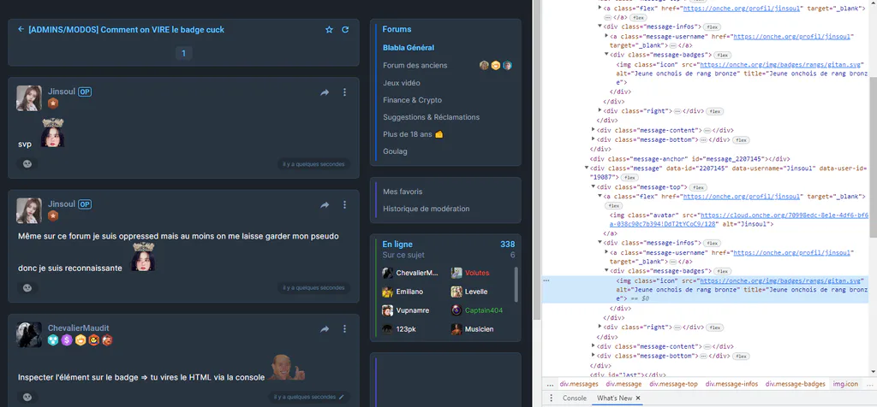Switch to the Console drawer tab

(575, 398)
